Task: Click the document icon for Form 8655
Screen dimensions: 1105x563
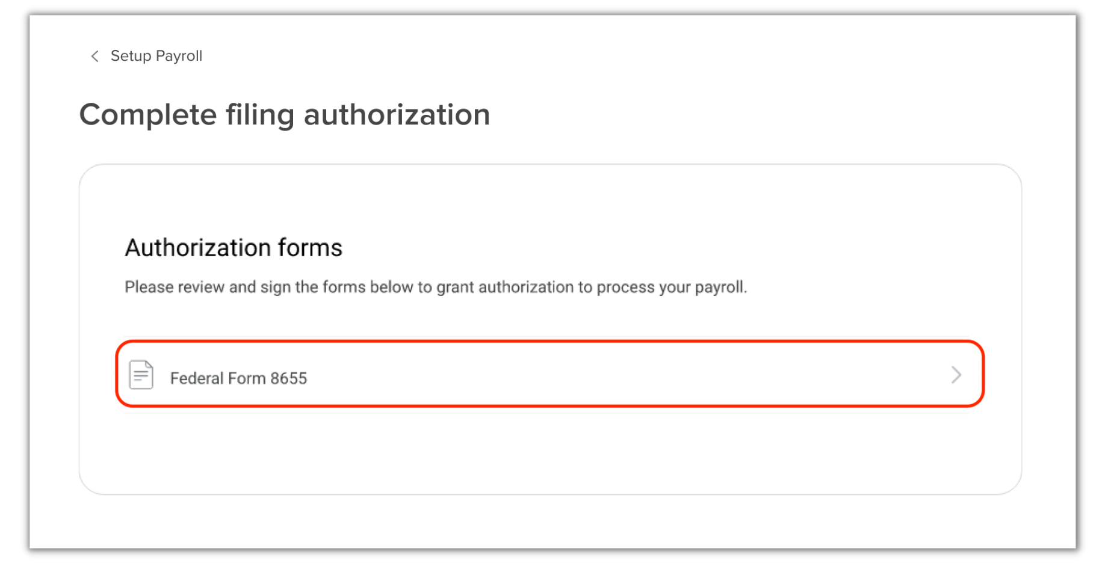Action: tap(141, 375)
